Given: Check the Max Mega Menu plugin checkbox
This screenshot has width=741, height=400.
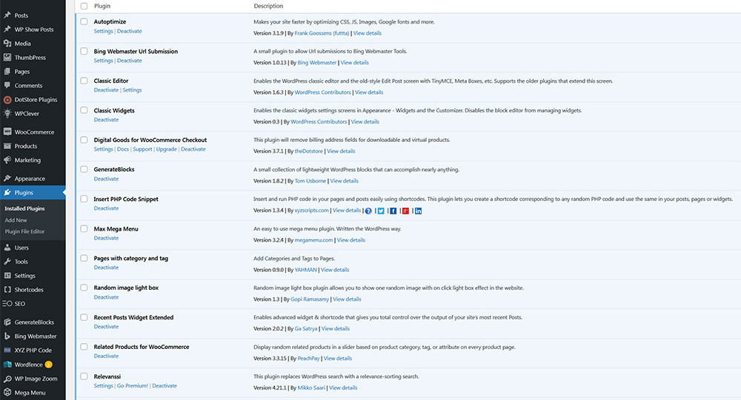Looking at the screenshot, I should pos(84,228).
